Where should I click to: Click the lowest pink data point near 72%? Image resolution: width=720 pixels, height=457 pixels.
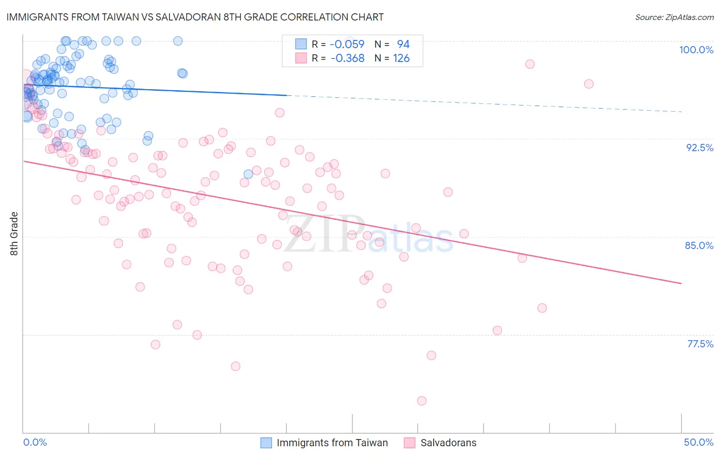(422, 401)
